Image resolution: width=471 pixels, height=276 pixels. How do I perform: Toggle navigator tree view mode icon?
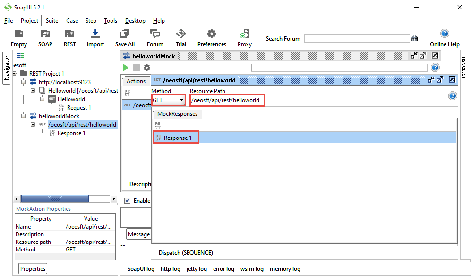pyautogui.click(x=21, y=55)
